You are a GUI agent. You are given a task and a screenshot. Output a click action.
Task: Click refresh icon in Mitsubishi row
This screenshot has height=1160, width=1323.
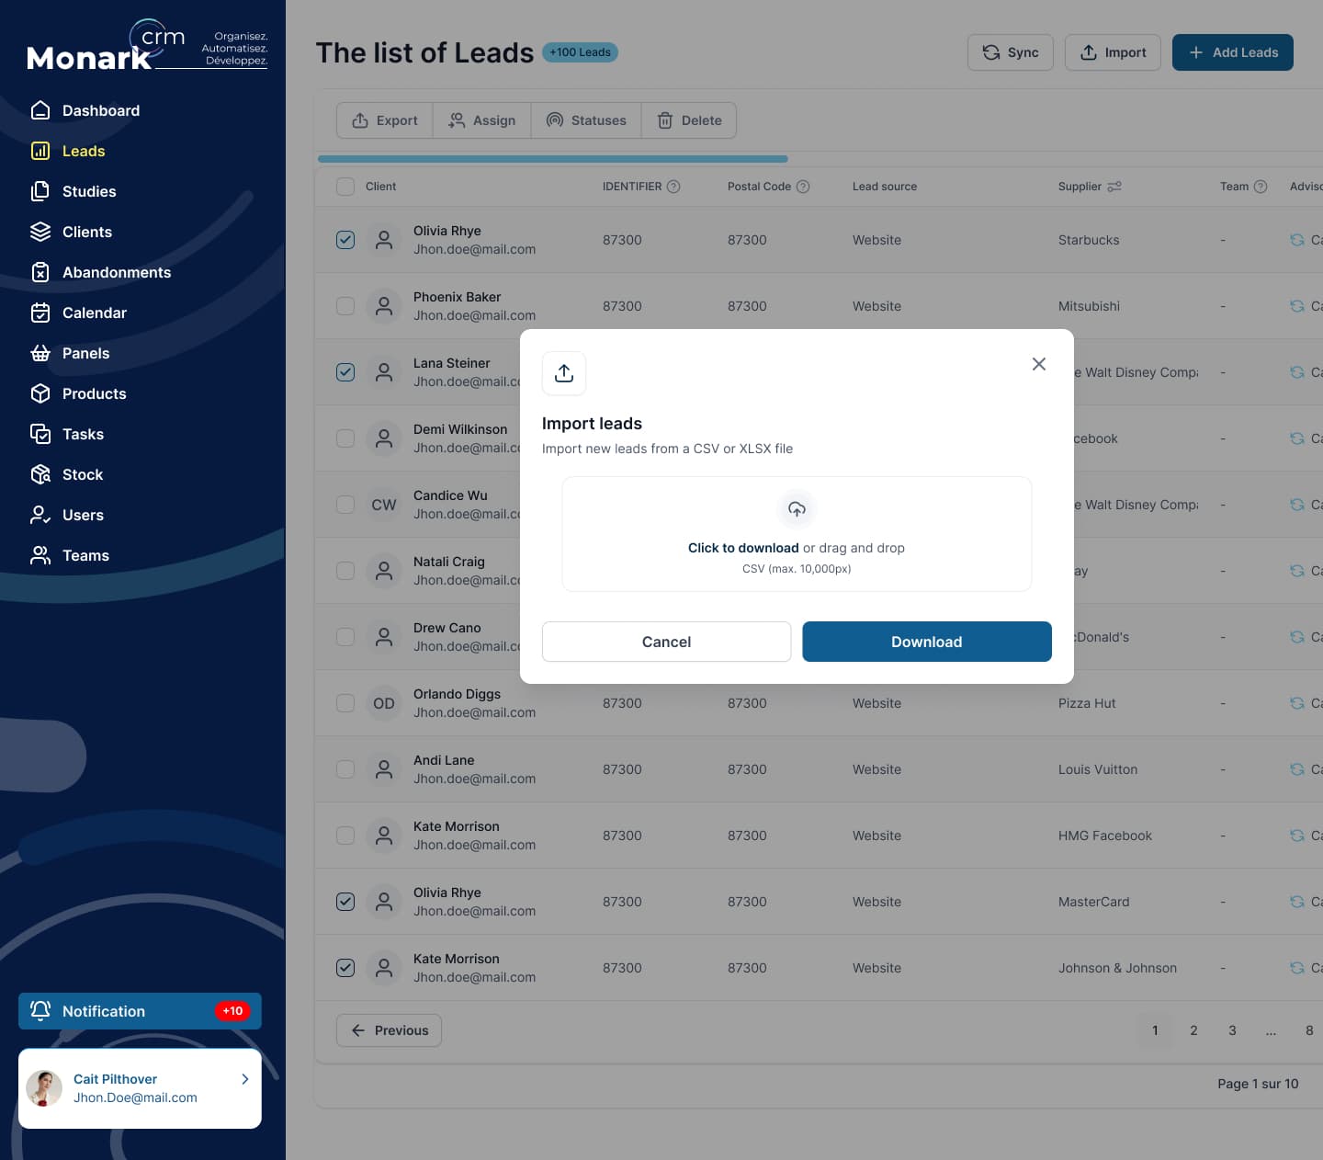tap(1297, 306)
